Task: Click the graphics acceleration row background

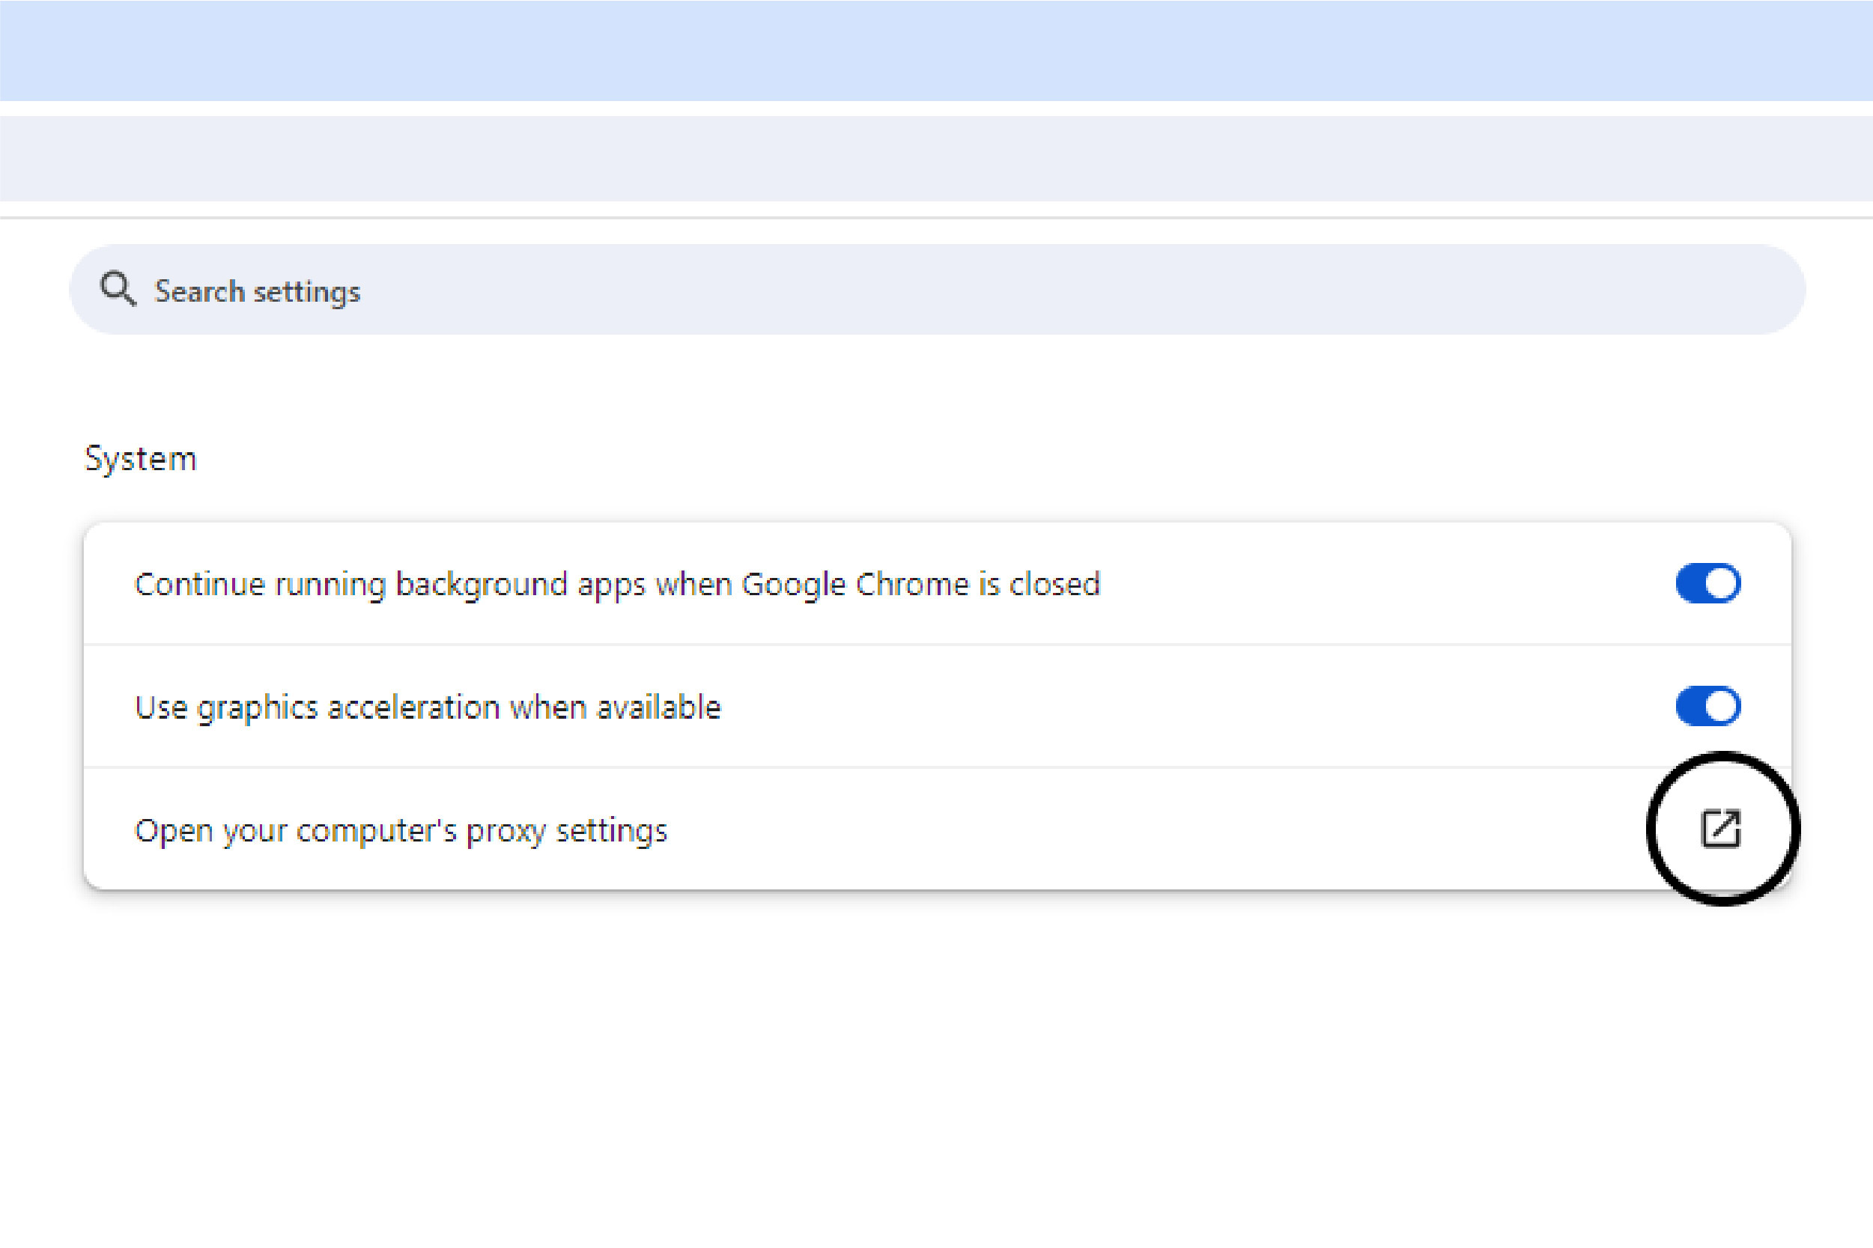Action: [1194, 707]
